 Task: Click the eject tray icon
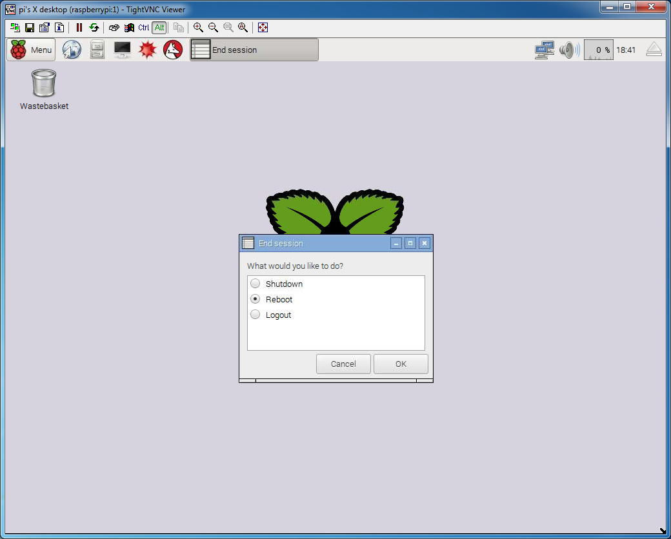point(654,49)
